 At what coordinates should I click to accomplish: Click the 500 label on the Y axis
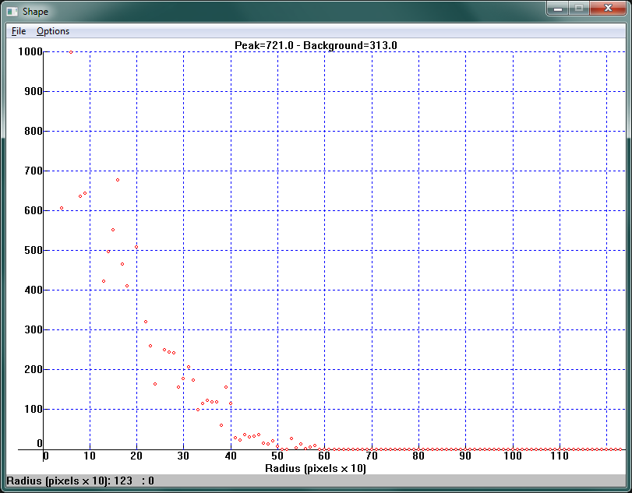[31, 250]
